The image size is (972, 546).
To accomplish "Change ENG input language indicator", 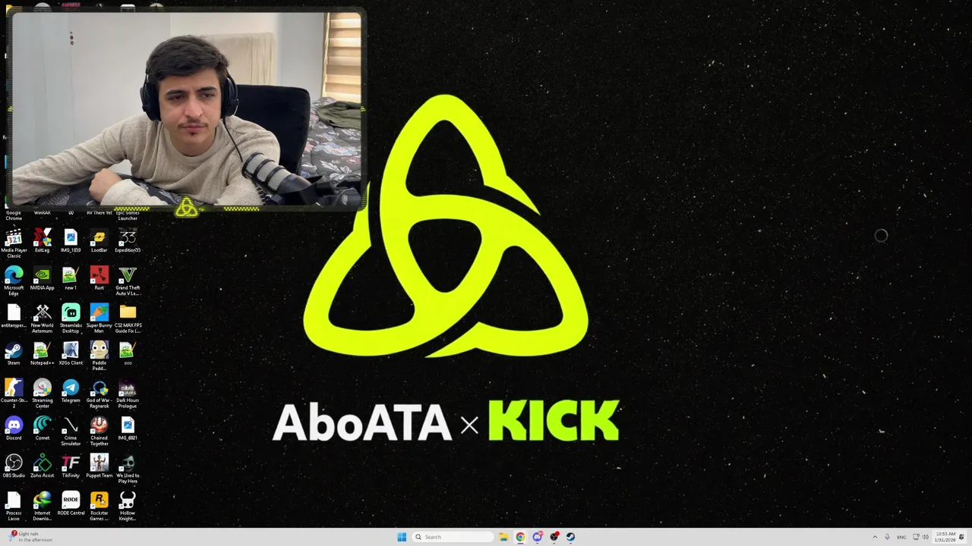I will coord(902,537).
